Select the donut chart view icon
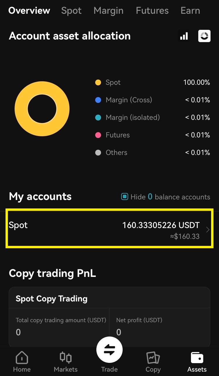The width and height of the screenshot is (219, 376). (204, 36)
